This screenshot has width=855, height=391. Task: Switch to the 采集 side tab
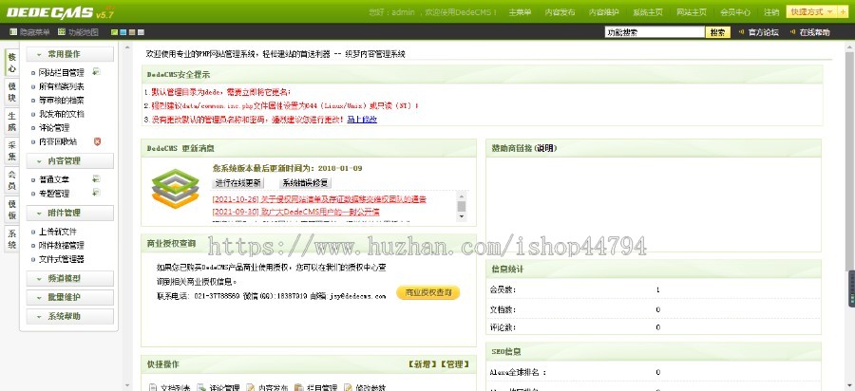coord(12,151)
